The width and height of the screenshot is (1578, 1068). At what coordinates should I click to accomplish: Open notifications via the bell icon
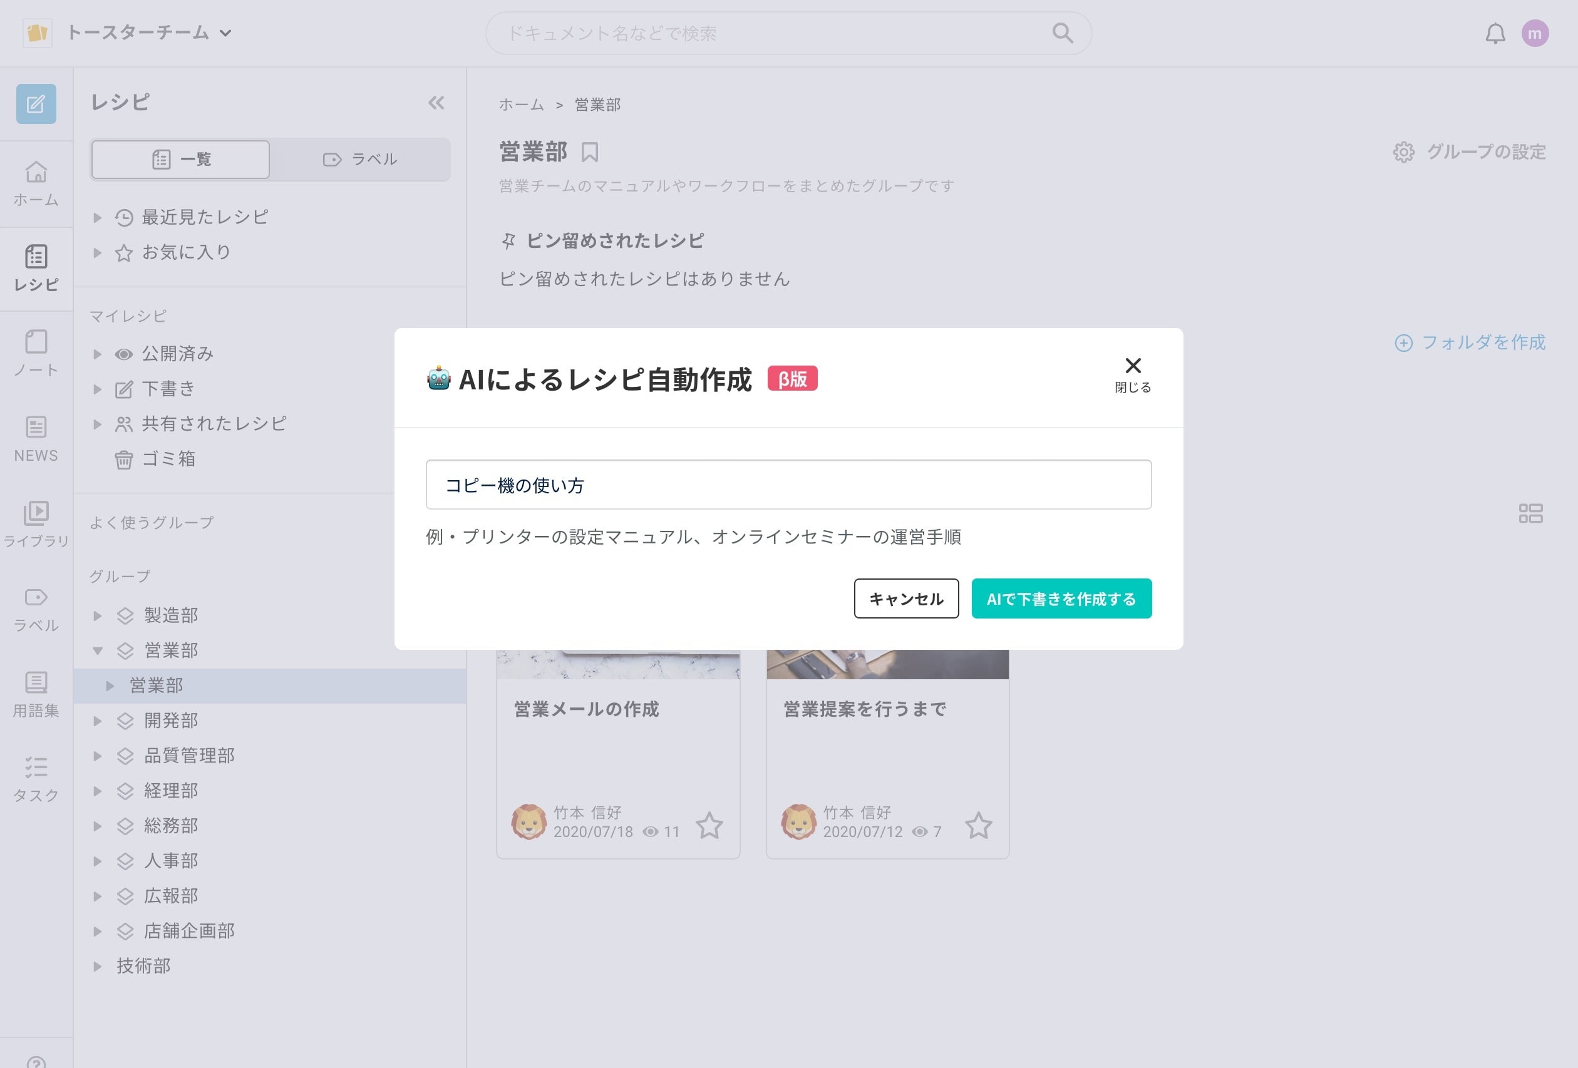pyautogui.click(x=1496, y=32)
